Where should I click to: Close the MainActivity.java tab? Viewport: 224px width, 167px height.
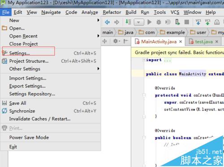coord(181,42)
